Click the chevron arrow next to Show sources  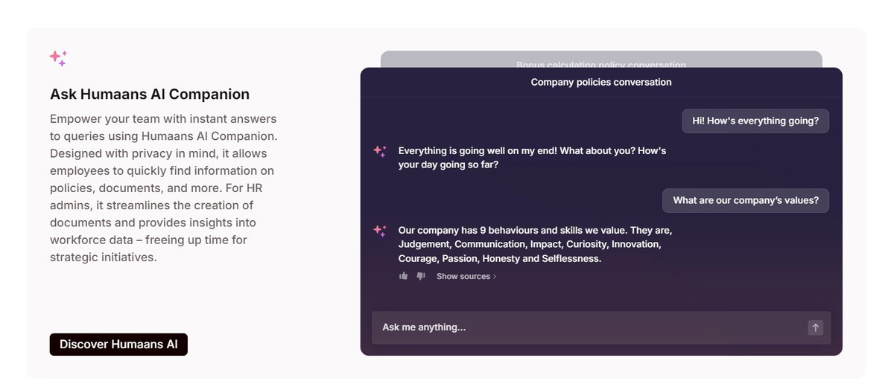tap(495, 277)
